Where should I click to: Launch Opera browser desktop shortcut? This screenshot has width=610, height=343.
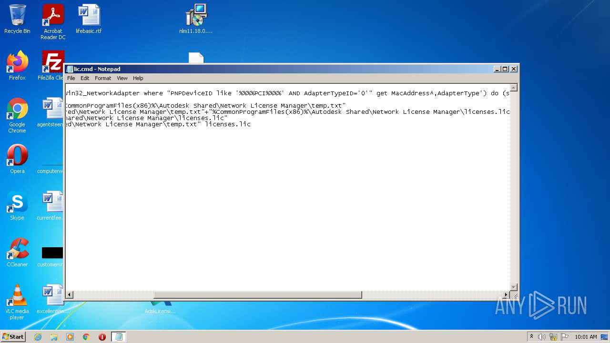click(17, 159)
